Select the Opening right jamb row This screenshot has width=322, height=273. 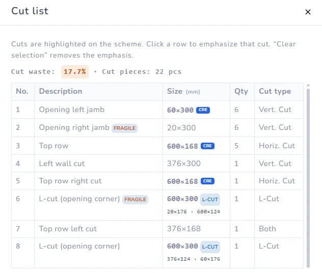[x=157, y=128]
